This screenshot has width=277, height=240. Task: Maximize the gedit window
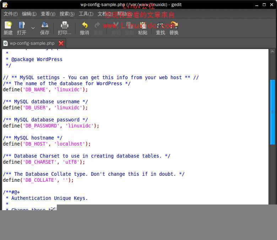[264, 5]
